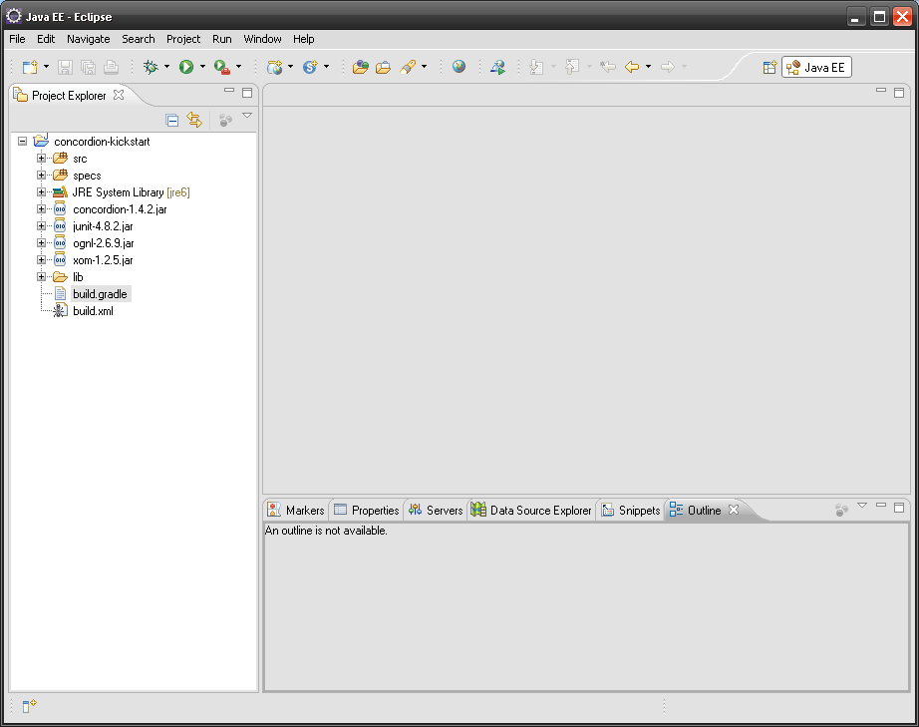The image size is (919, 727).
Task: Switch to the Servers tab
Action: [437, 511]
